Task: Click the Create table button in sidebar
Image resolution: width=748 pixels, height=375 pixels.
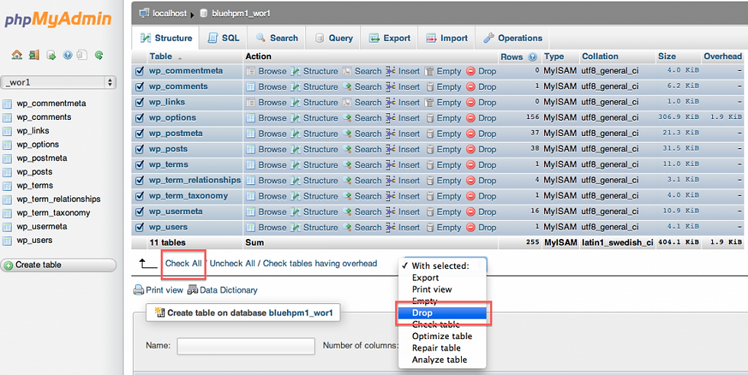Action: tap(58, 265)
